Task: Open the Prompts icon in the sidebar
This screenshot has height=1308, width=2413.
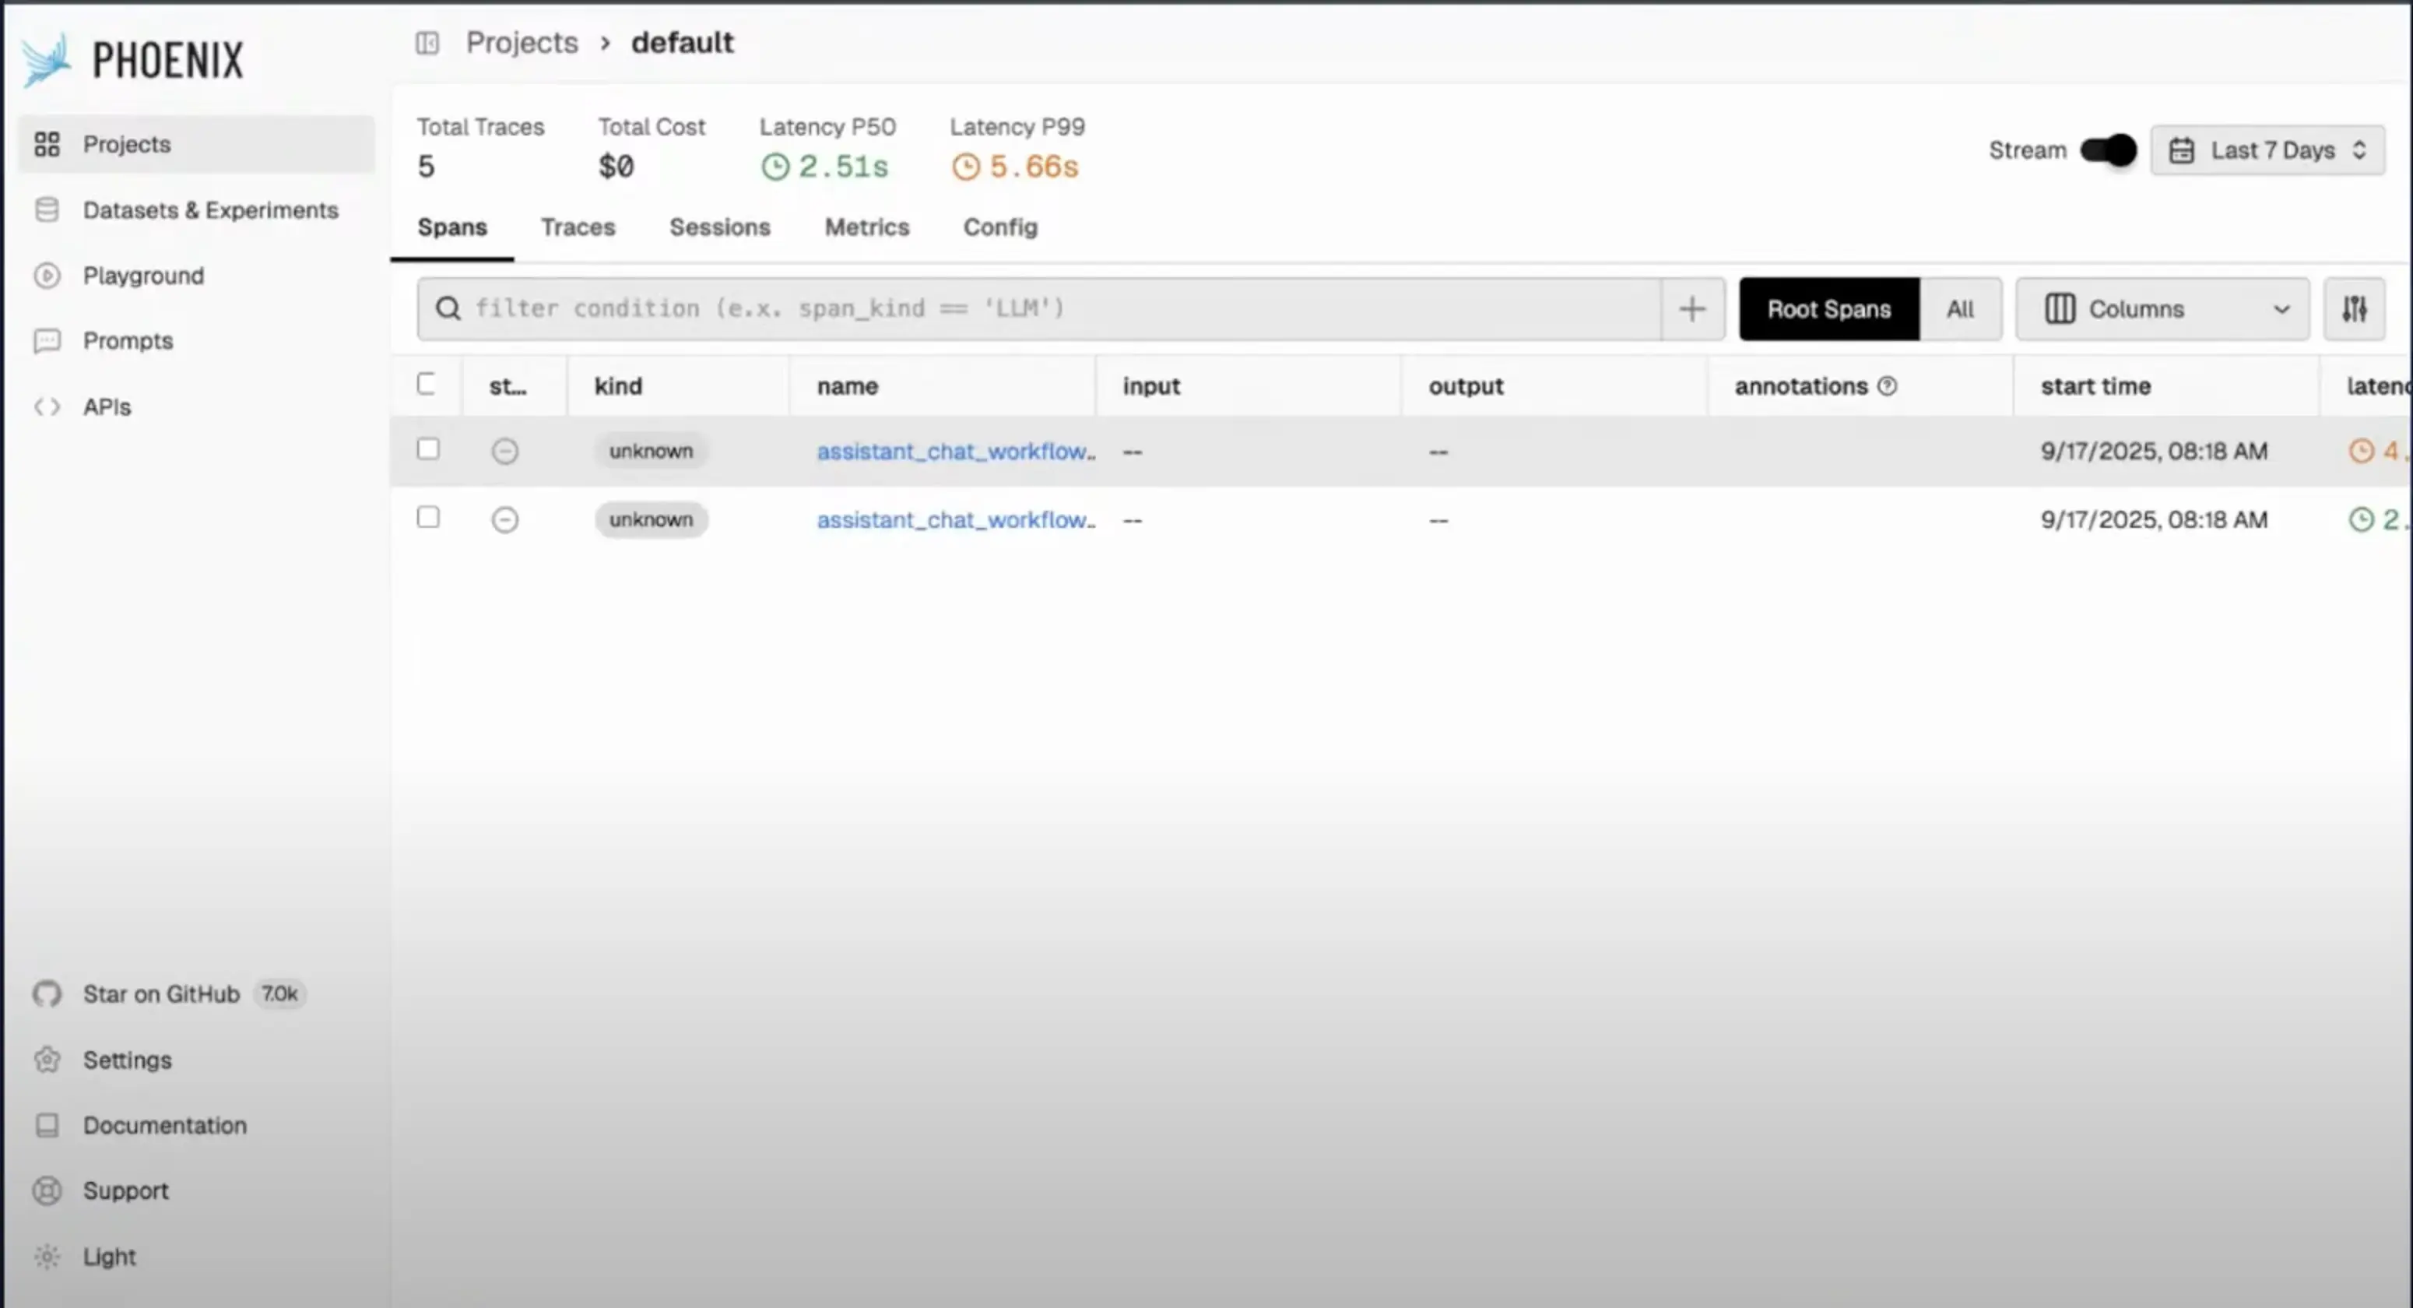Action: pos(47,341)
